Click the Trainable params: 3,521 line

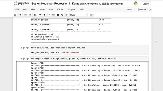[45, 37]
